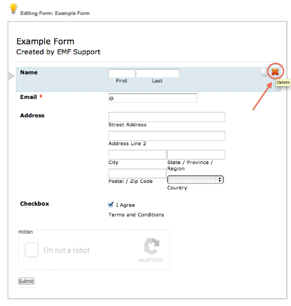Screen dimensions: 291x306
Task: Select the Checkbox field label
Action: point(35,204)
